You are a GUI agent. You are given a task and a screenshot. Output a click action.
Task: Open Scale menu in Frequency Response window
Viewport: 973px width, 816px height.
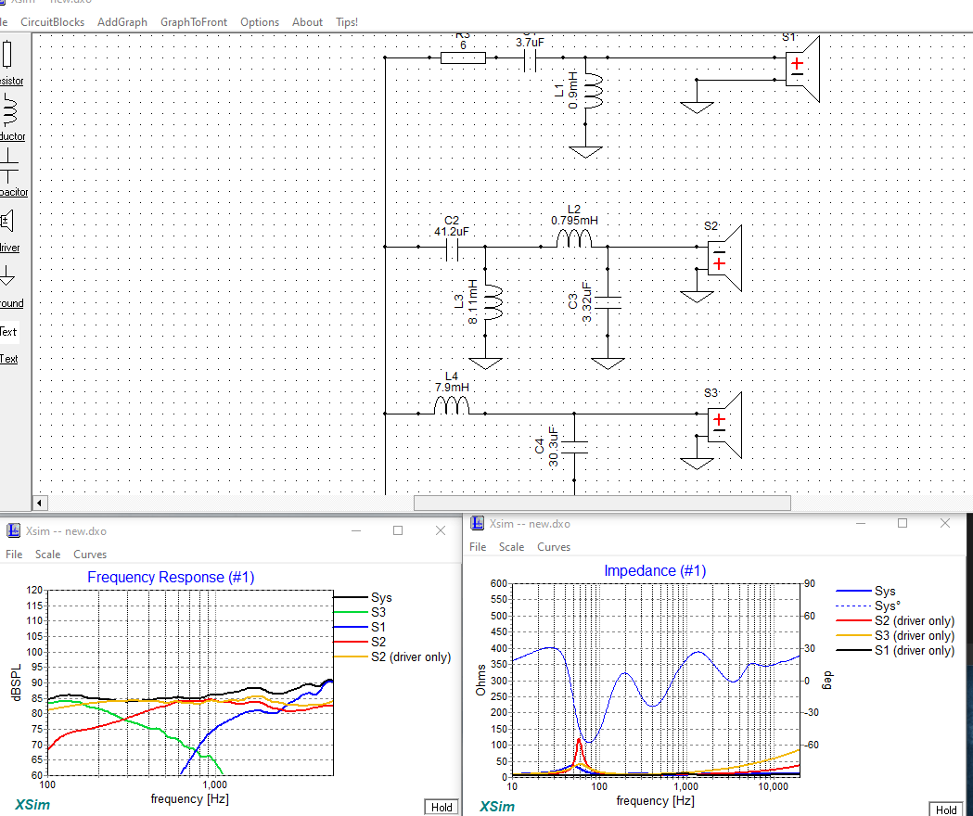[x=48, y=555]
